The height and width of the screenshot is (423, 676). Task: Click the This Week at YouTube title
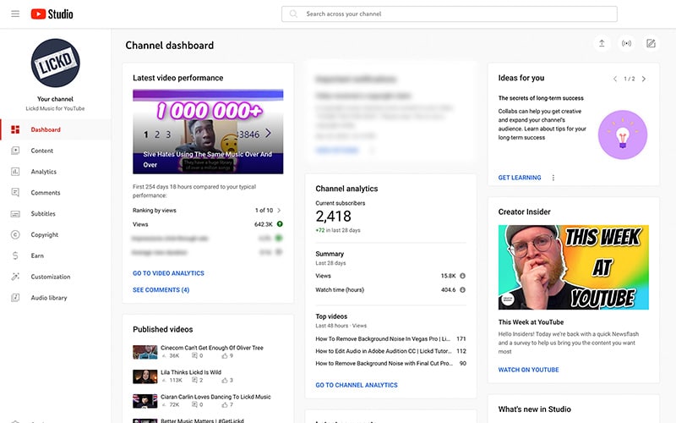pos(531,322)
